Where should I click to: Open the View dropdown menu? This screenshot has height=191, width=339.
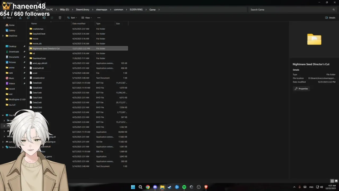(x=87, y=18)
